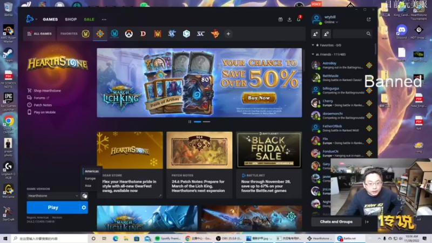432x243 pixels.
Task: Select the Hearthstone favorite icon
Action: [100, 33]
